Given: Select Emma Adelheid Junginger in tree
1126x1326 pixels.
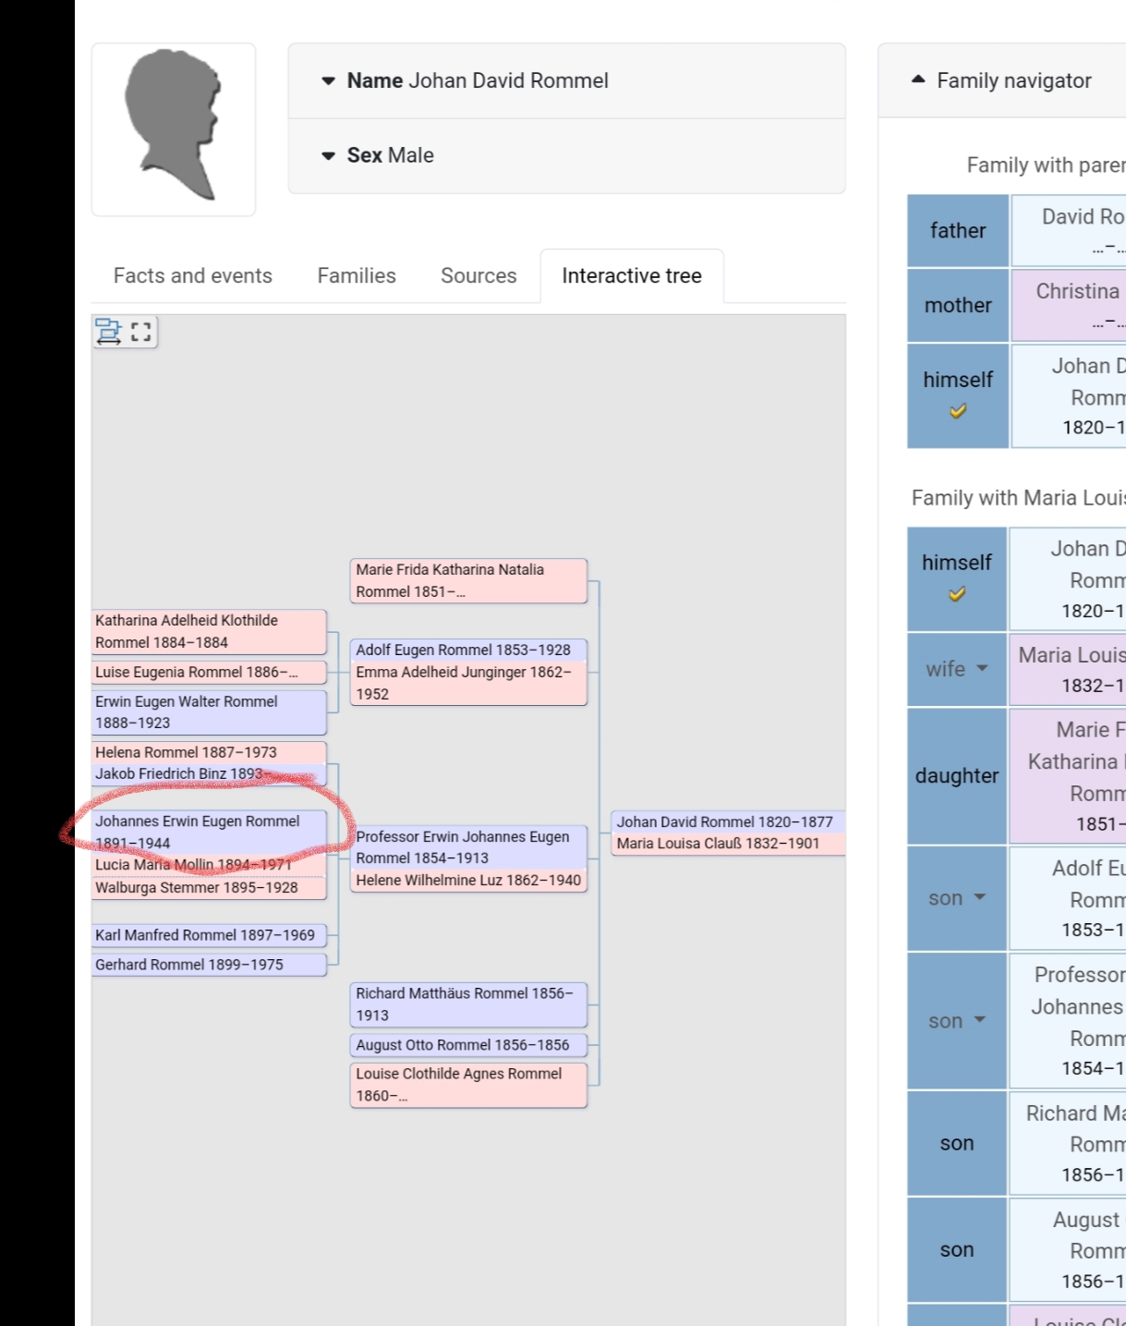Looking at the screenshot, I should (468, 683).
